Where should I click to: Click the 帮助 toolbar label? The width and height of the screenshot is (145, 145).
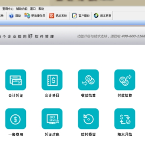coord(18,16)
